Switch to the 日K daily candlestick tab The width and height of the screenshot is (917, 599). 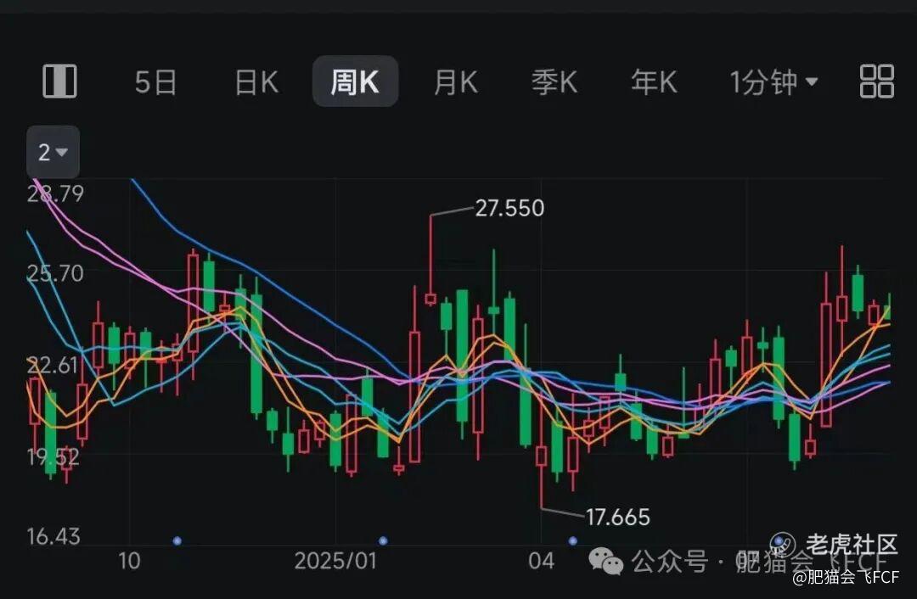tap(256, 81)
